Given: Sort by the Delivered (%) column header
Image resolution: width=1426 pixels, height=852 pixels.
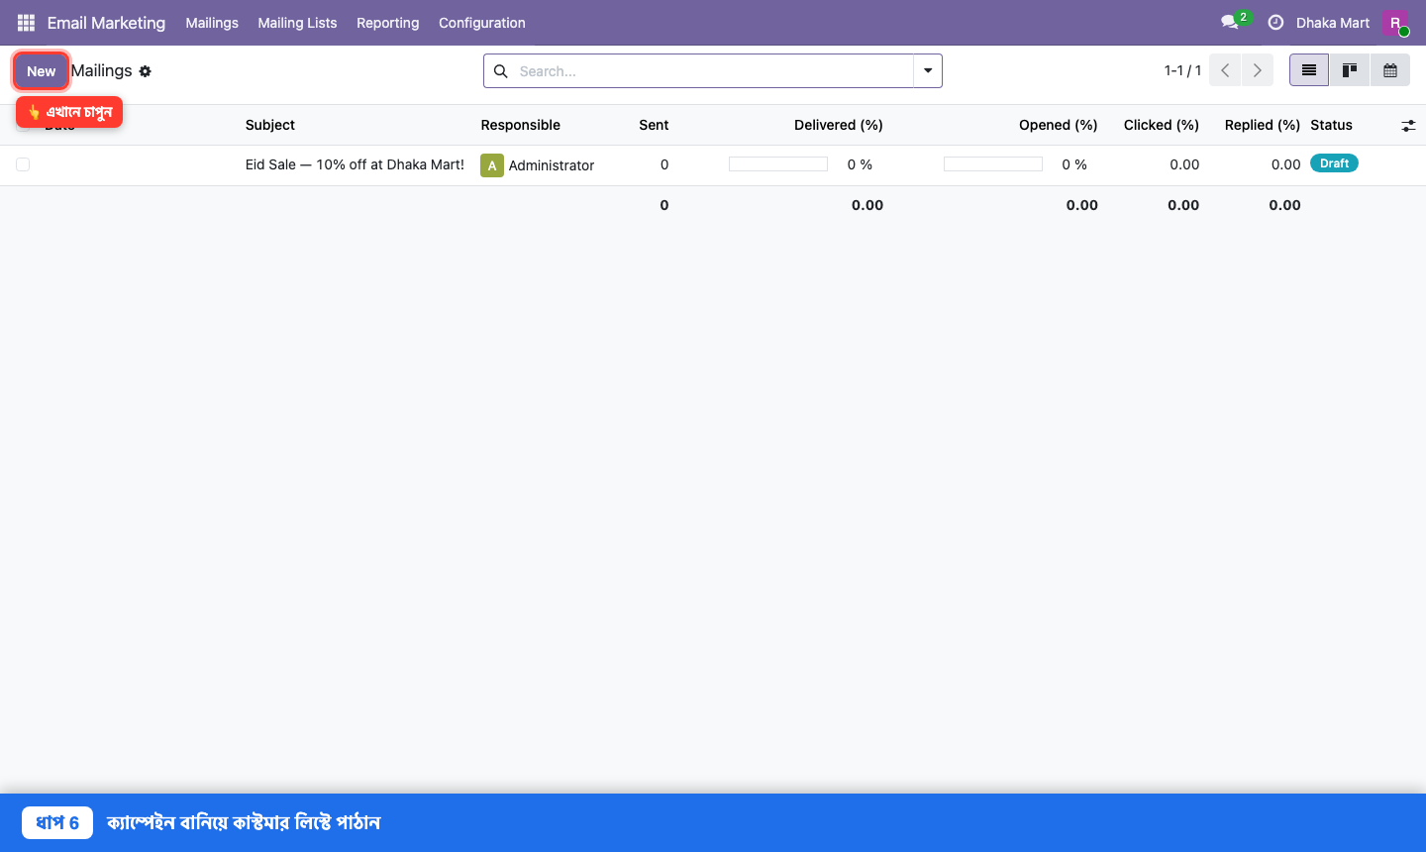Looking at the screenshot, I should pos(839,125).
